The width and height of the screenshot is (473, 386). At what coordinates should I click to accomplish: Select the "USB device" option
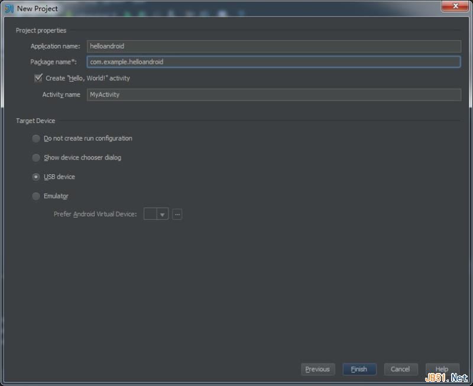click(x=36, y=177)
